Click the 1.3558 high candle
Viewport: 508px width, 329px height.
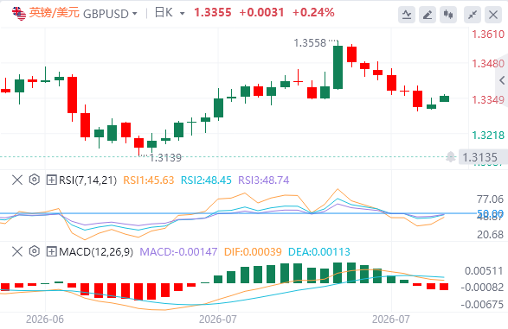coord(338,66)
